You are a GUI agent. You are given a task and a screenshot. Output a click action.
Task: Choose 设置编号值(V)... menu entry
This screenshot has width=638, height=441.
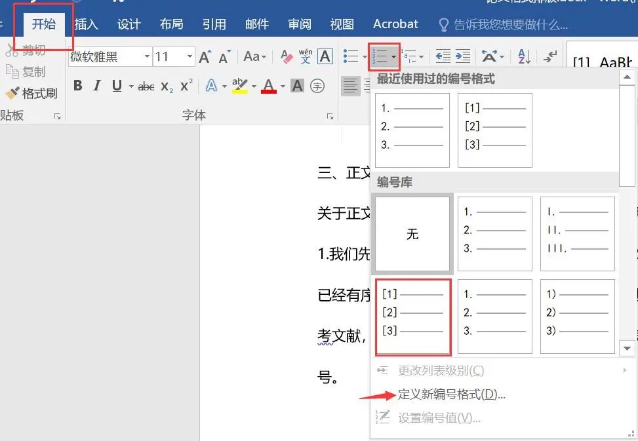pos(439,418)
